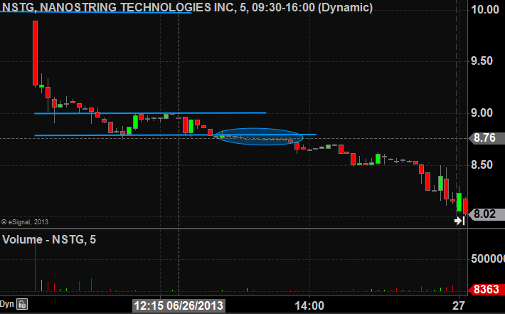
Task: Click the 500000 volume axis label
Action: pos(488,259)
